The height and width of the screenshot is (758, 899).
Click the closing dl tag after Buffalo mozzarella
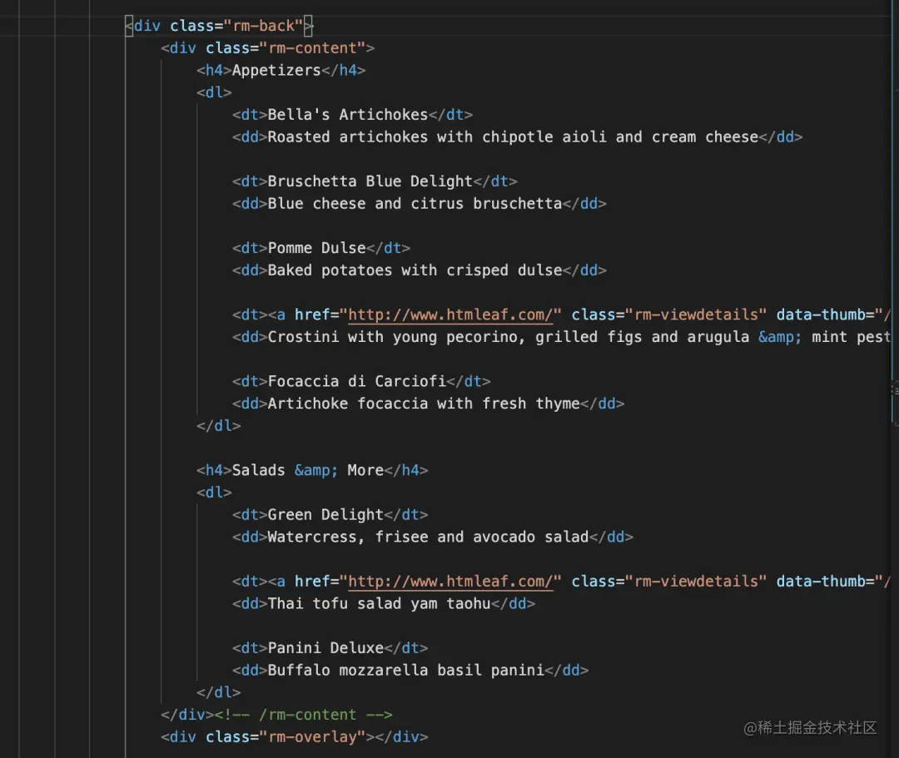(218, 692)
